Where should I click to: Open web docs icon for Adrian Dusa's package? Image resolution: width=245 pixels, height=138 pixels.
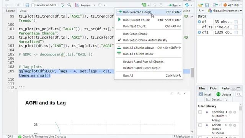(230, 125)
